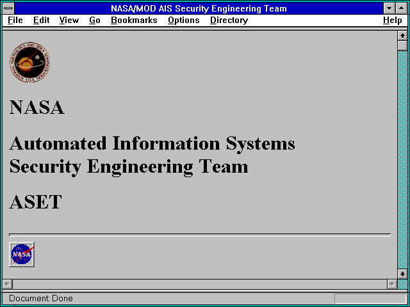Viewport: 410px width, 307px height.
Task: Minimize window with title bar down arrow
Action: 389,8
